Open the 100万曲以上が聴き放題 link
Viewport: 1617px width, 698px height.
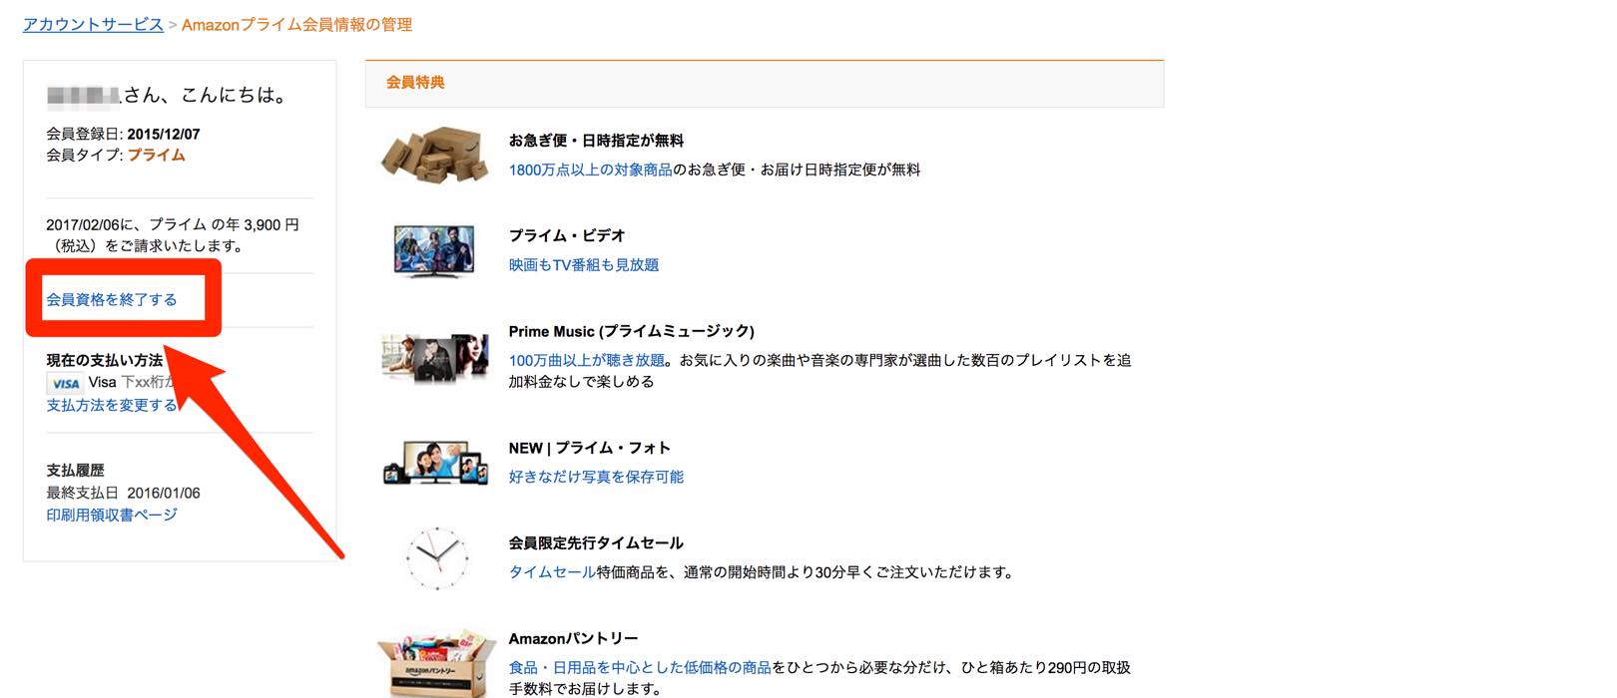pos(587,360)
